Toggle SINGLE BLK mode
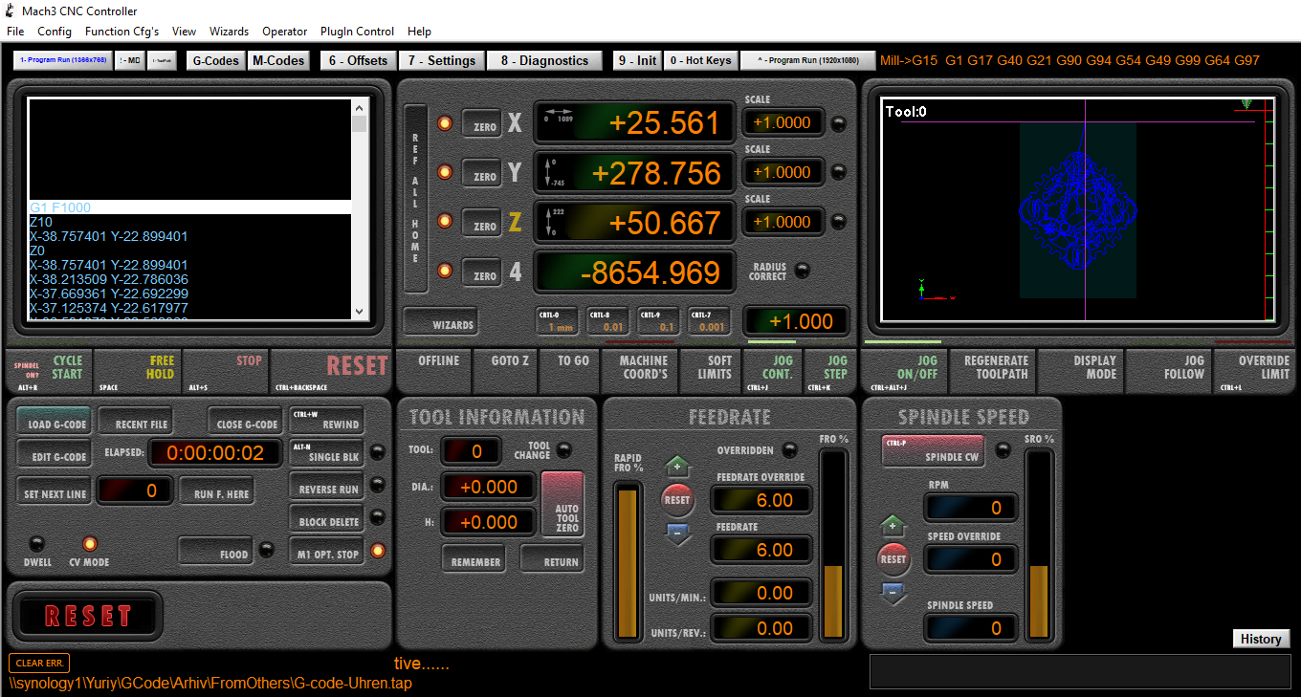 327,453
